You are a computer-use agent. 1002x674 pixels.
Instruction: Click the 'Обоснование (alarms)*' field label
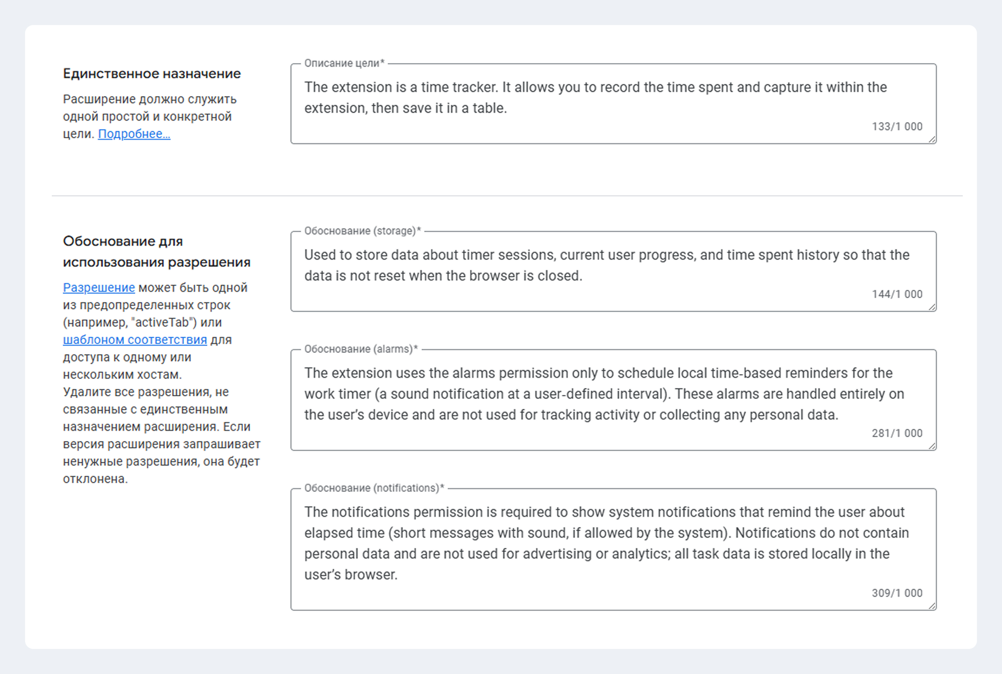pos(361,349)
